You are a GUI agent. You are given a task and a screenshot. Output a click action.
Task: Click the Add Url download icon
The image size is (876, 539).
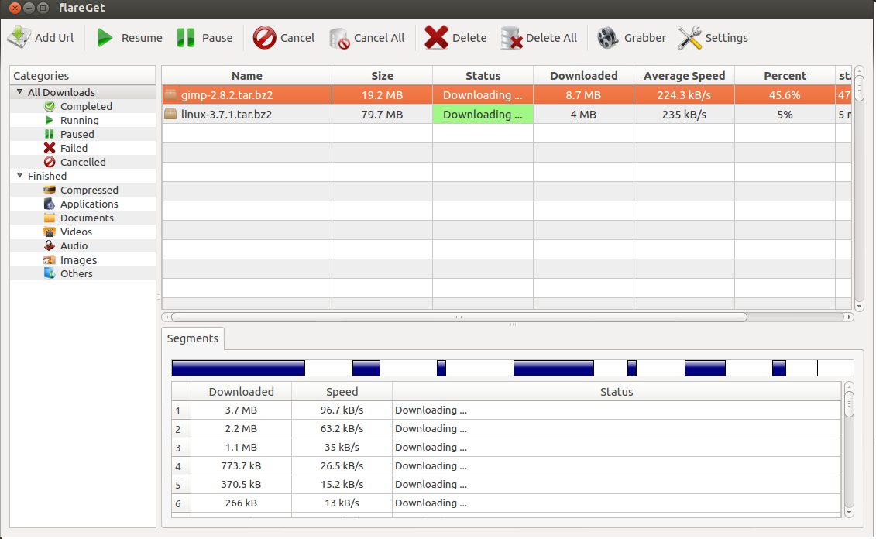(x=19, y=37)
